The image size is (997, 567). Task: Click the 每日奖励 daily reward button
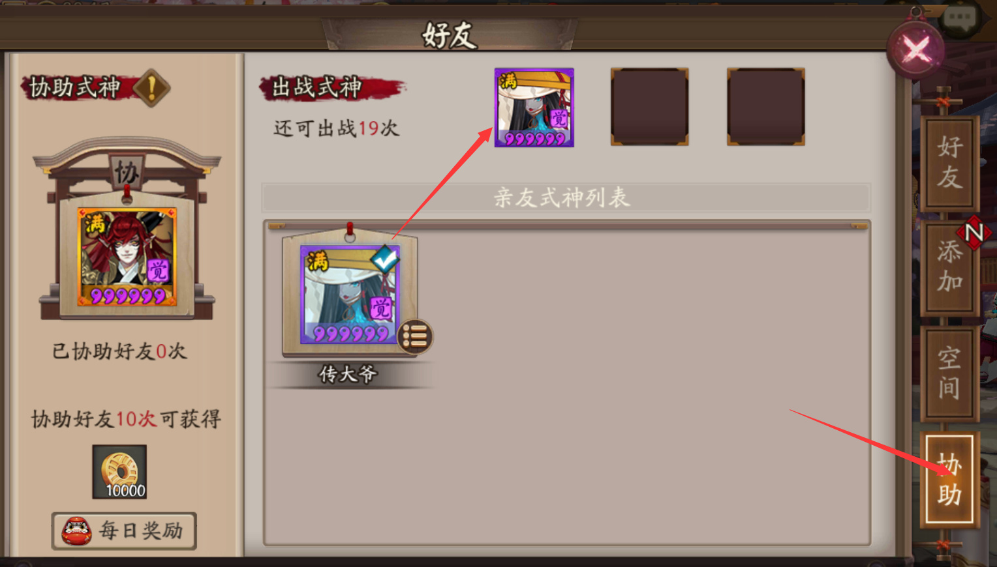click(x=124, y=531)
